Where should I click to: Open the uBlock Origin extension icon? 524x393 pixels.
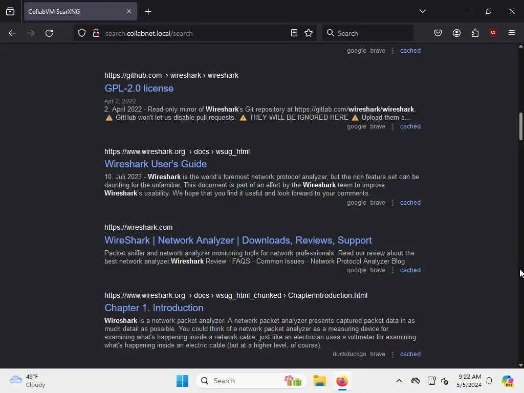tap(493, 33)
